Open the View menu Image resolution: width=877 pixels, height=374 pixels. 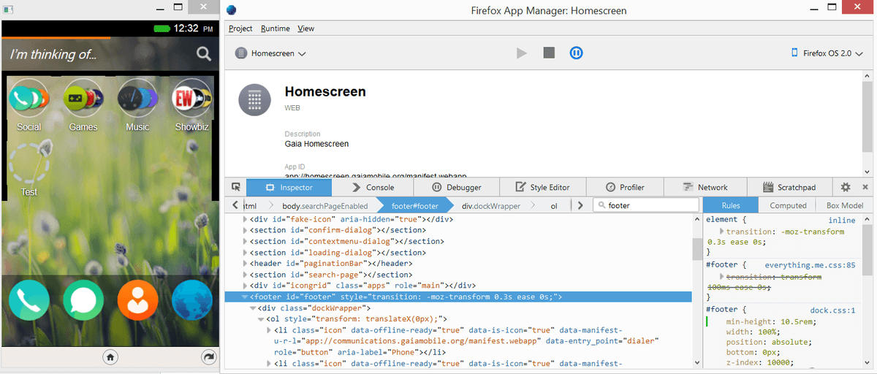coord(305,28)
